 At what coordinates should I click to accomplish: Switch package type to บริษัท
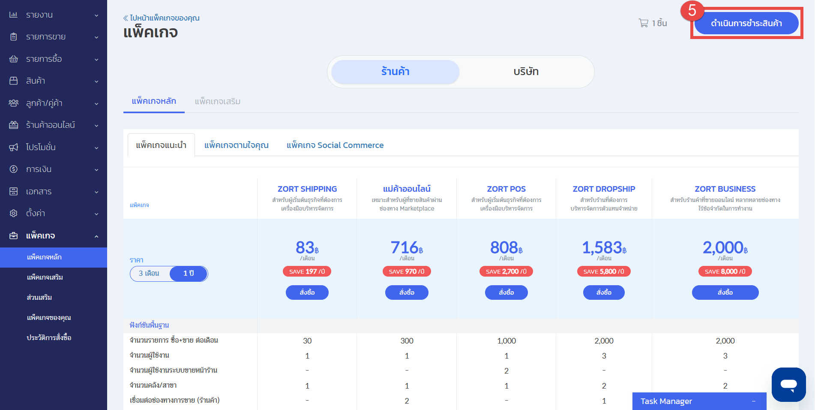[526, 72]
